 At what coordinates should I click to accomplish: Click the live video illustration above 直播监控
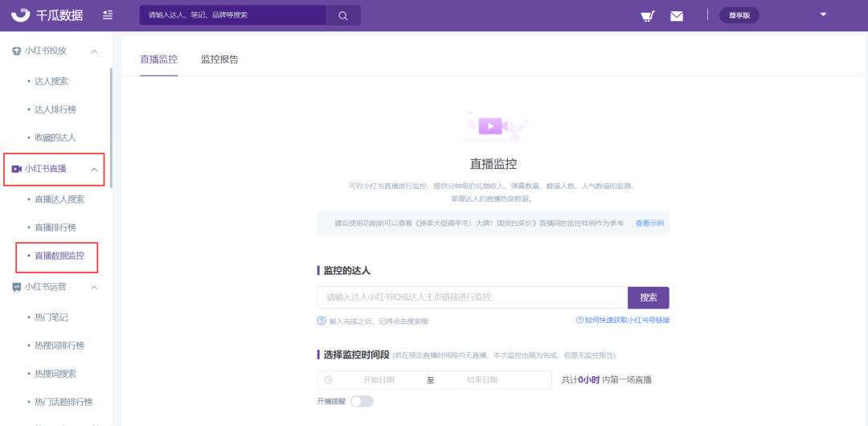[x=493, y=126]
